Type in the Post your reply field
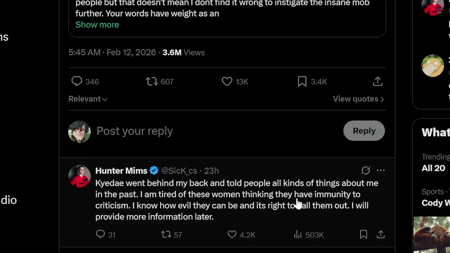Viewport: 450px width, 253px height. pos(211,131)
